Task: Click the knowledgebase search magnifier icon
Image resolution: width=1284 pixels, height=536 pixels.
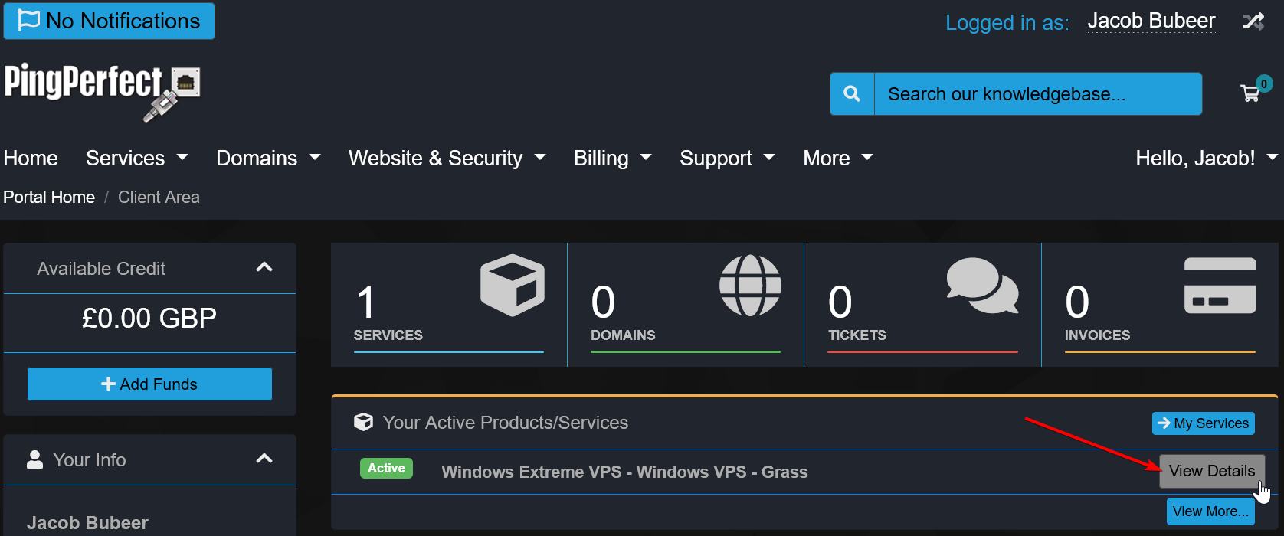Action: pyautogui.click(x=852, y=94)
